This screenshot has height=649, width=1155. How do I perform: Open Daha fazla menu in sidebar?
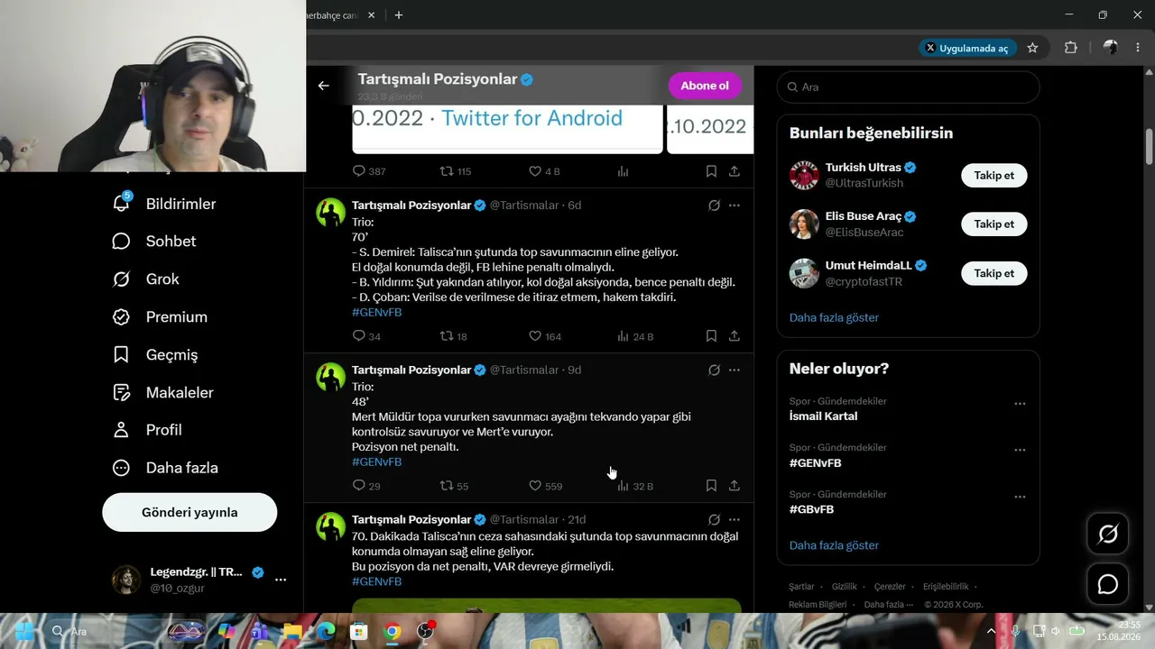tap(164, 468)
